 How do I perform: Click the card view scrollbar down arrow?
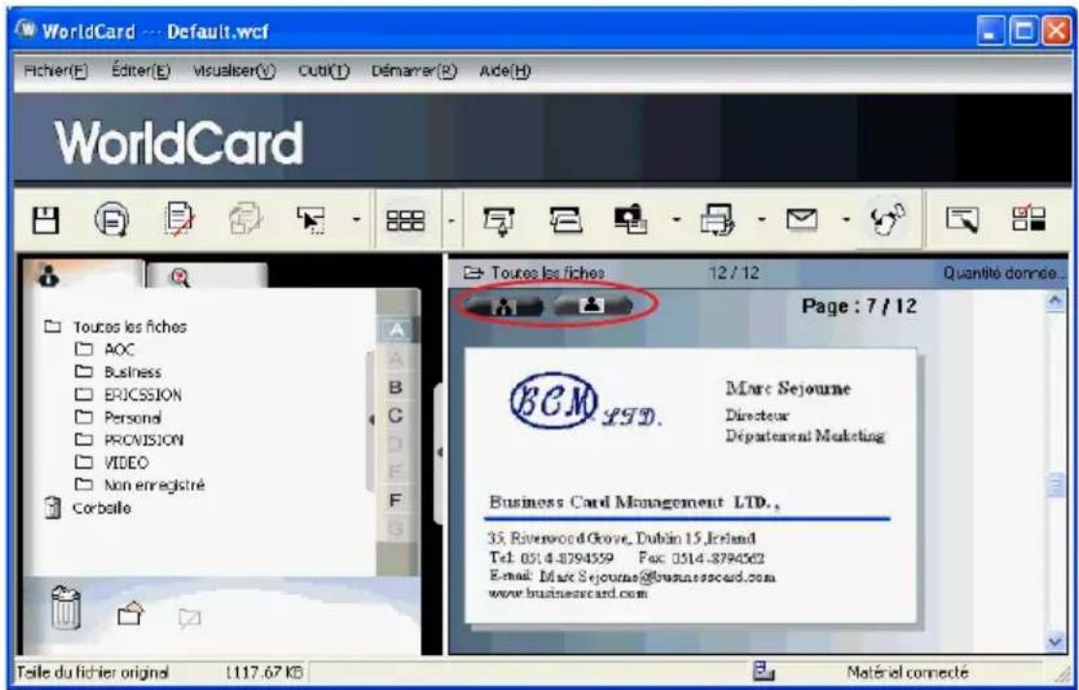pos(1056,642)
